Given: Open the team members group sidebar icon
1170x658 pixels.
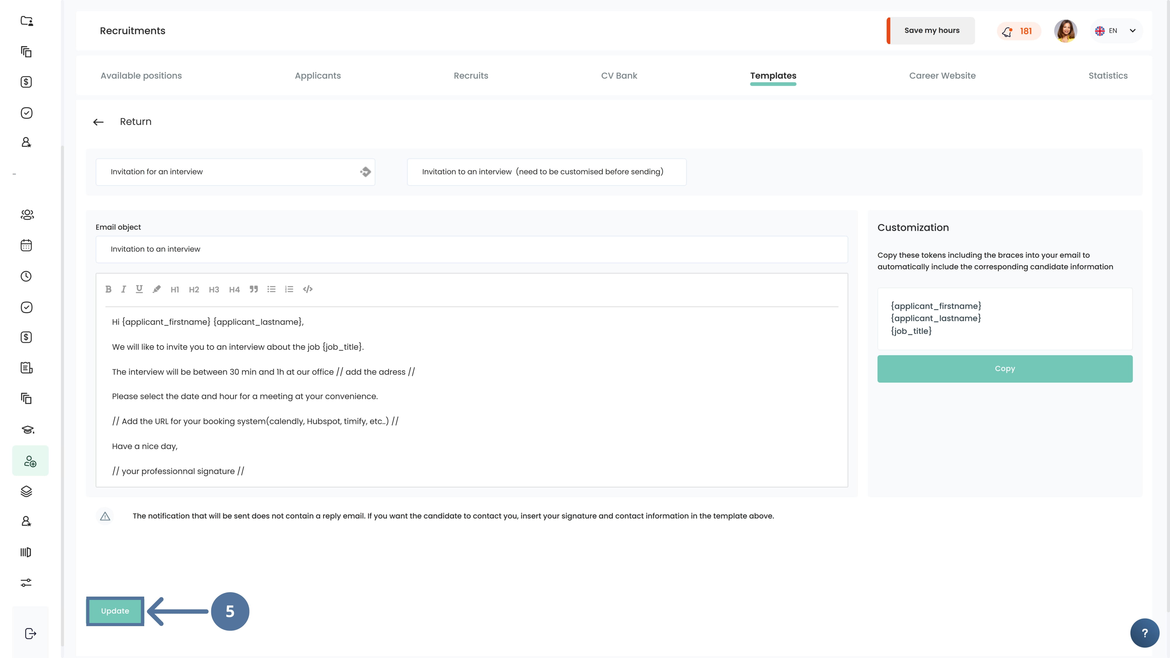Looking at the screenshot, I should click(x=27, y=215).
